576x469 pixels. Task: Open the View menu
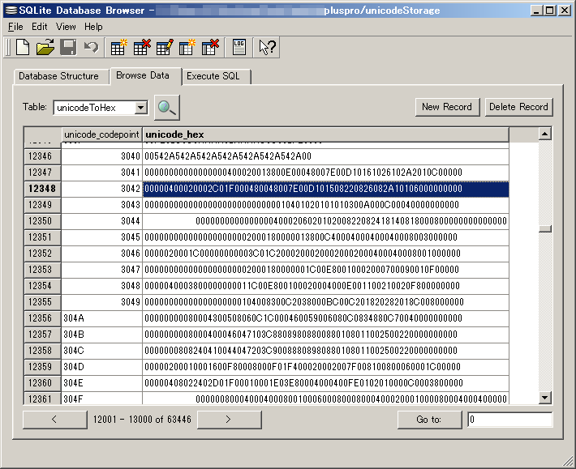(x=66, y=27)
